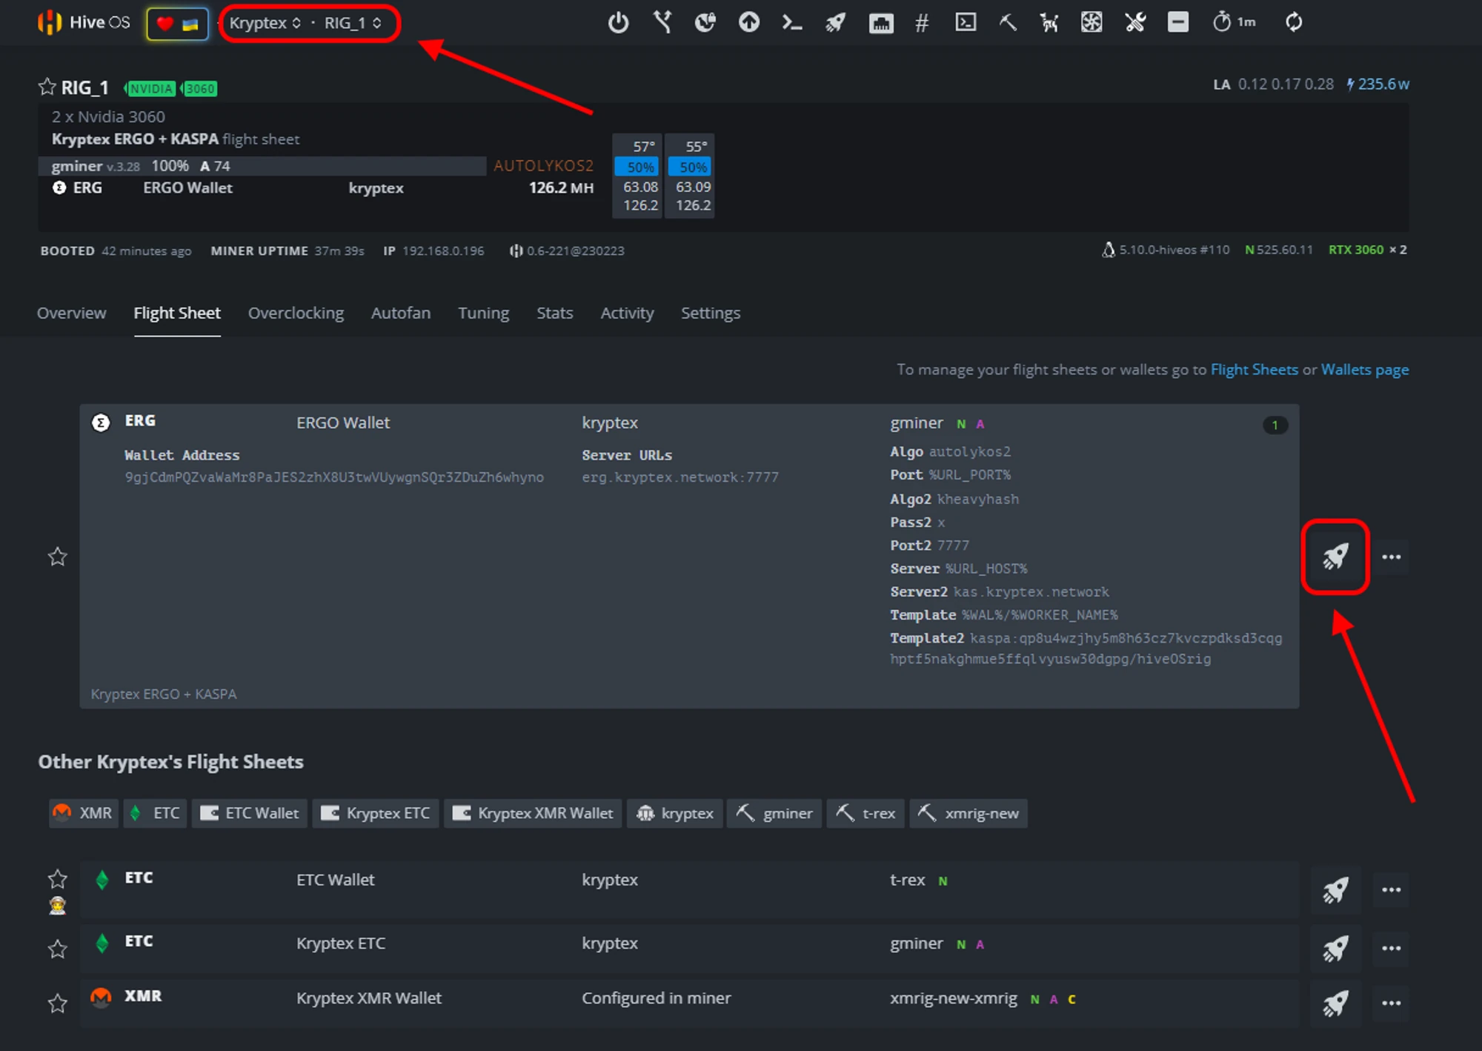This screenshot has width=1482, height=1051.
Task: Click the pickaxe miner actions icon
Action: pyautogui.click(x=1008, y=22)
